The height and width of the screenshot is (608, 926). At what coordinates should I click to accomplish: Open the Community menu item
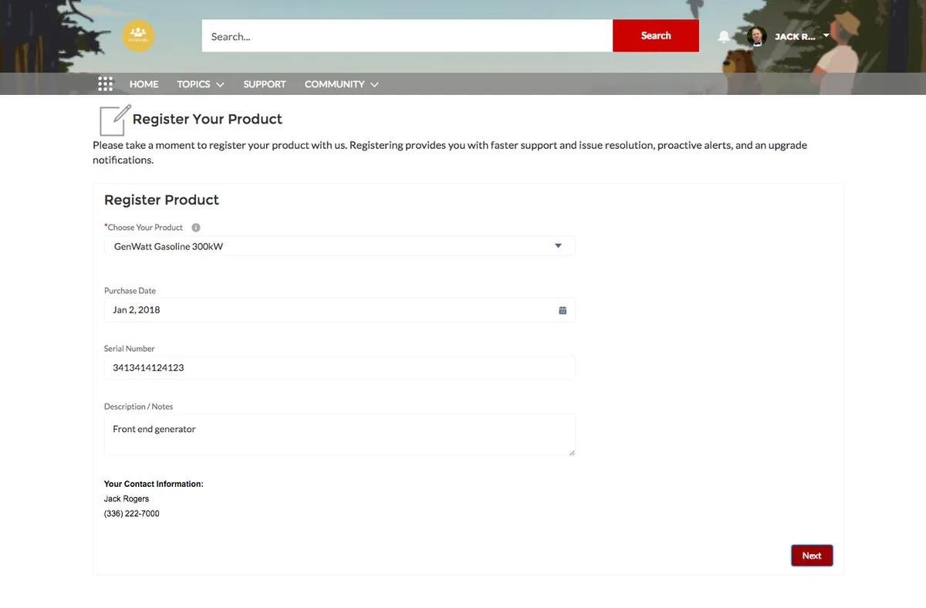click(334, 84)
